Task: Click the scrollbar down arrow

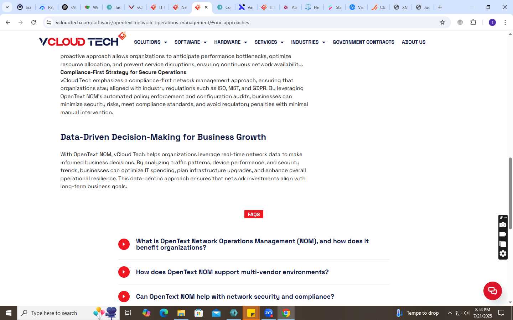Action: click(510, 302)
